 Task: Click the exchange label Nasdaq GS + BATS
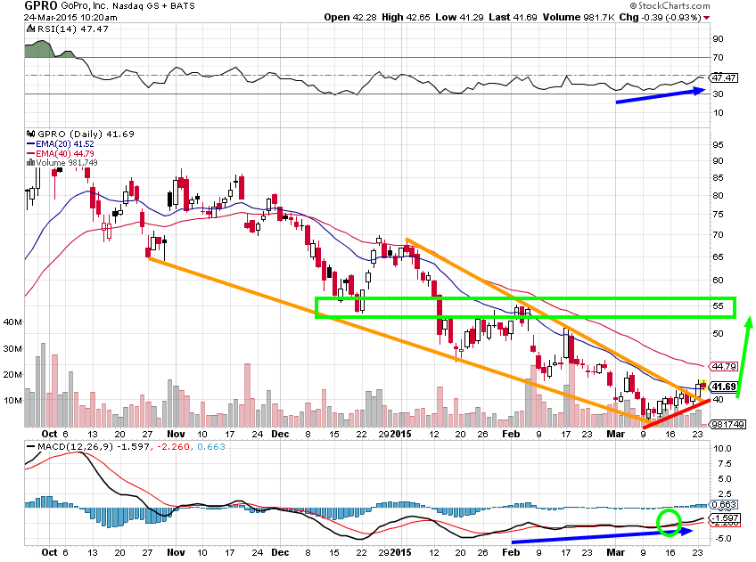click(154, 6)
